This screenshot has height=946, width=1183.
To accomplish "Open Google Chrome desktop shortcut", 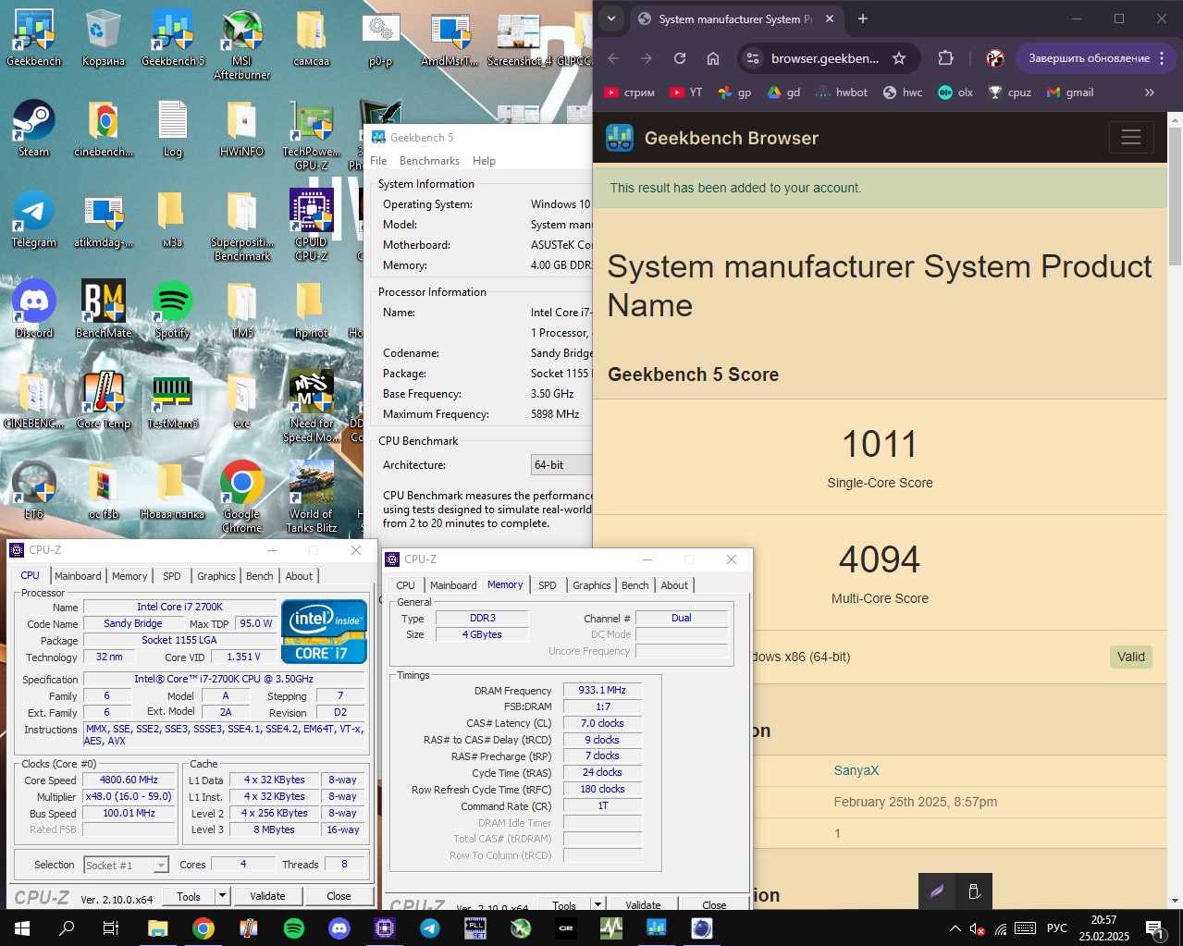I will (x=242, y=497).
